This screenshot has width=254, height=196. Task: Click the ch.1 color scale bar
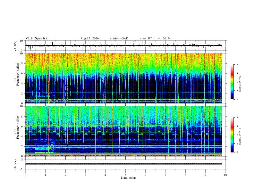[x=232, y=82]
